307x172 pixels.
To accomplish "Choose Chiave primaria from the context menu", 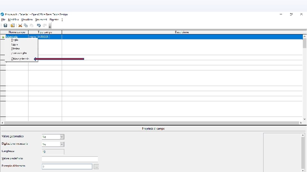I will (20, 59).
